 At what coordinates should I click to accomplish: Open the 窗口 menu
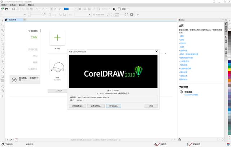click(22, 5)
